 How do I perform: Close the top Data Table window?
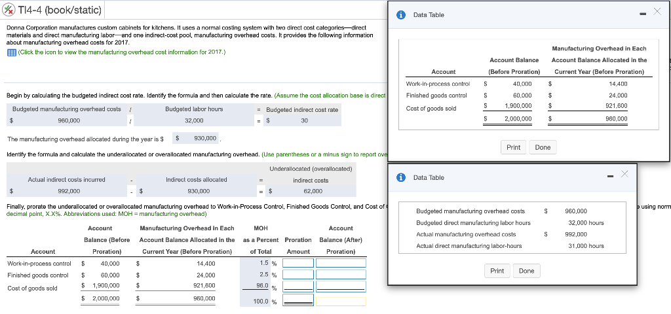coord(657,12)
